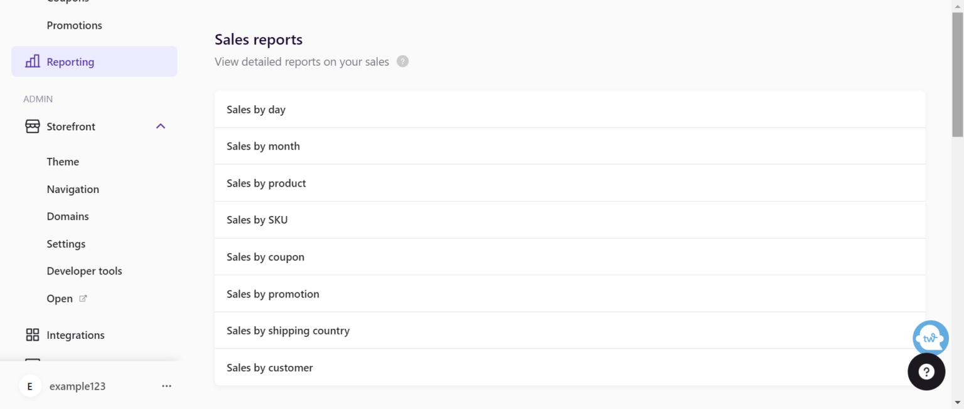Click the external link icon beside Open
The image size is (964, 409).
[83, 299]
